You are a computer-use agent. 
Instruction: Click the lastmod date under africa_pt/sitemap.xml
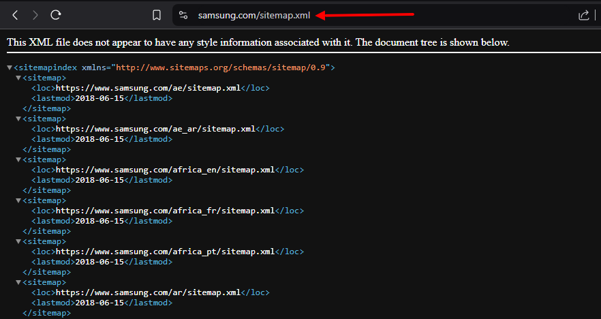tap(99, 262)
